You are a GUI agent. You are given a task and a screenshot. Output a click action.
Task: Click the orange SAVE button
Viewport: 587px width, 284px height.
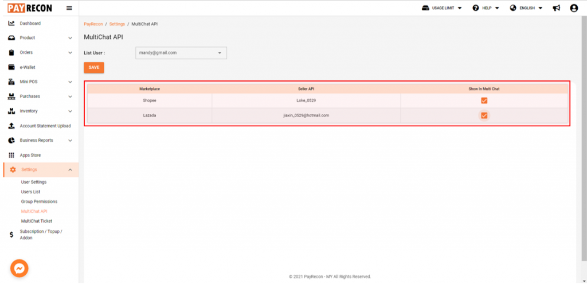coord(93,68)
